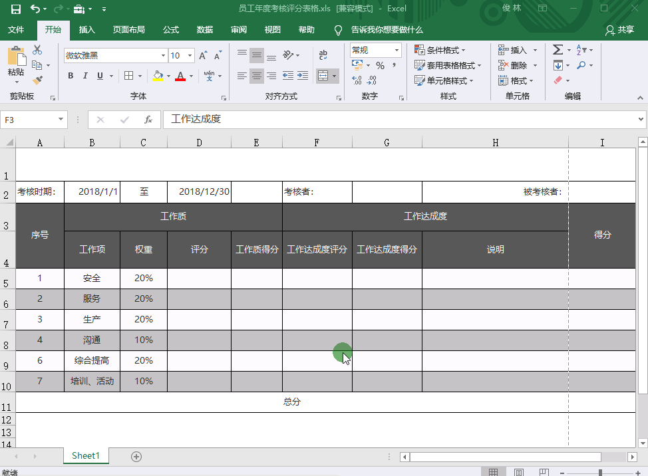Save the workbook with the floppy disk icon
The height and width of the screenshot is (476, 648).
15,9
